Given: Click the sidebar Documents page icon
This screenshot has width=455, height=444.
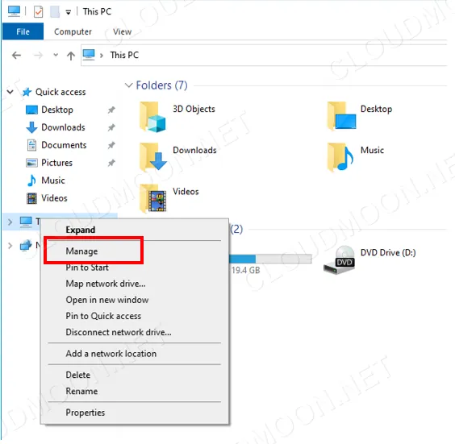Looking at the screenshot, I should 31,145.
